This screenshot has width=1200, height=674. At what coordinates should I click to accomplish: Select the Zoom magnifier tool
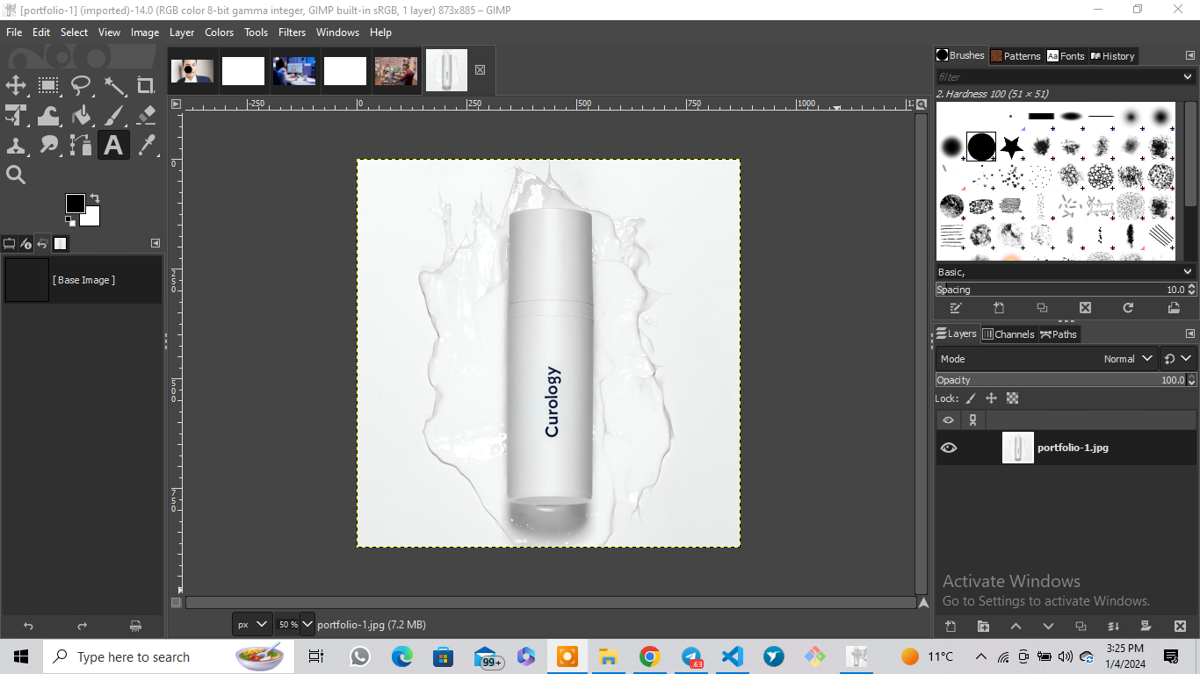coord(16,175)
